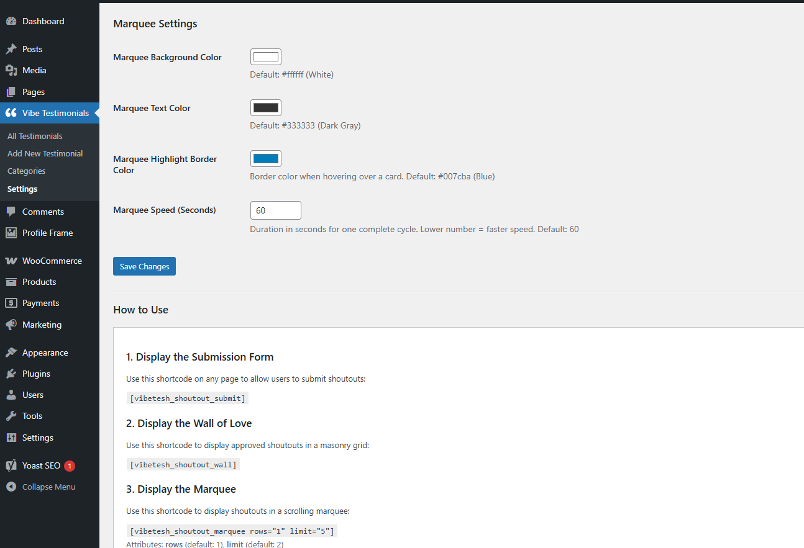Click the Pages sidebar icon
Screen dimensions: 804x548
[x=11, y=91]
